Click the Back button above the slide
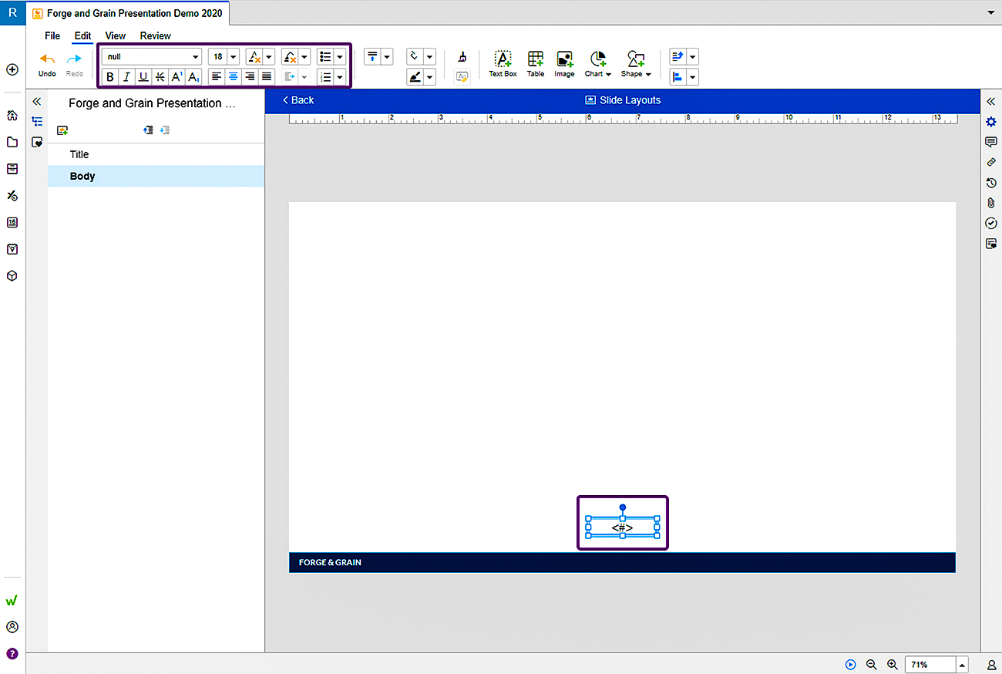1002x674 pixels. (298, 99)
